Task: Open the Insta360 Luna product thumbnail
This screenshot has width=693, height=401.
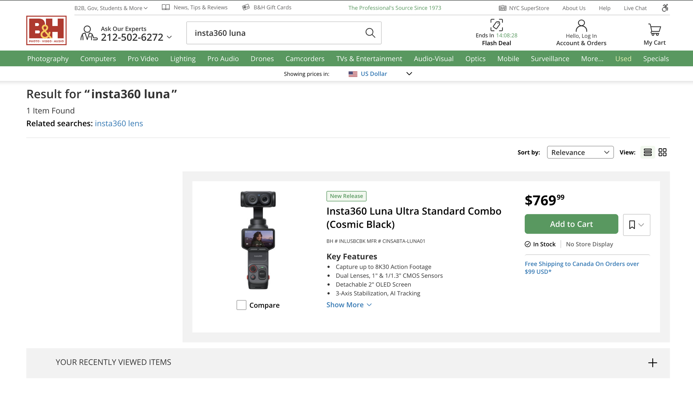Action: click(x=258, y=240)
